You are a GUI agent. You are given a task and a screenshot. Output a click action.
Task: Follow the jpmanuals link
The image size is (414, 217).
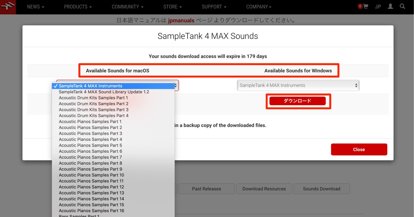click(181, 20)
